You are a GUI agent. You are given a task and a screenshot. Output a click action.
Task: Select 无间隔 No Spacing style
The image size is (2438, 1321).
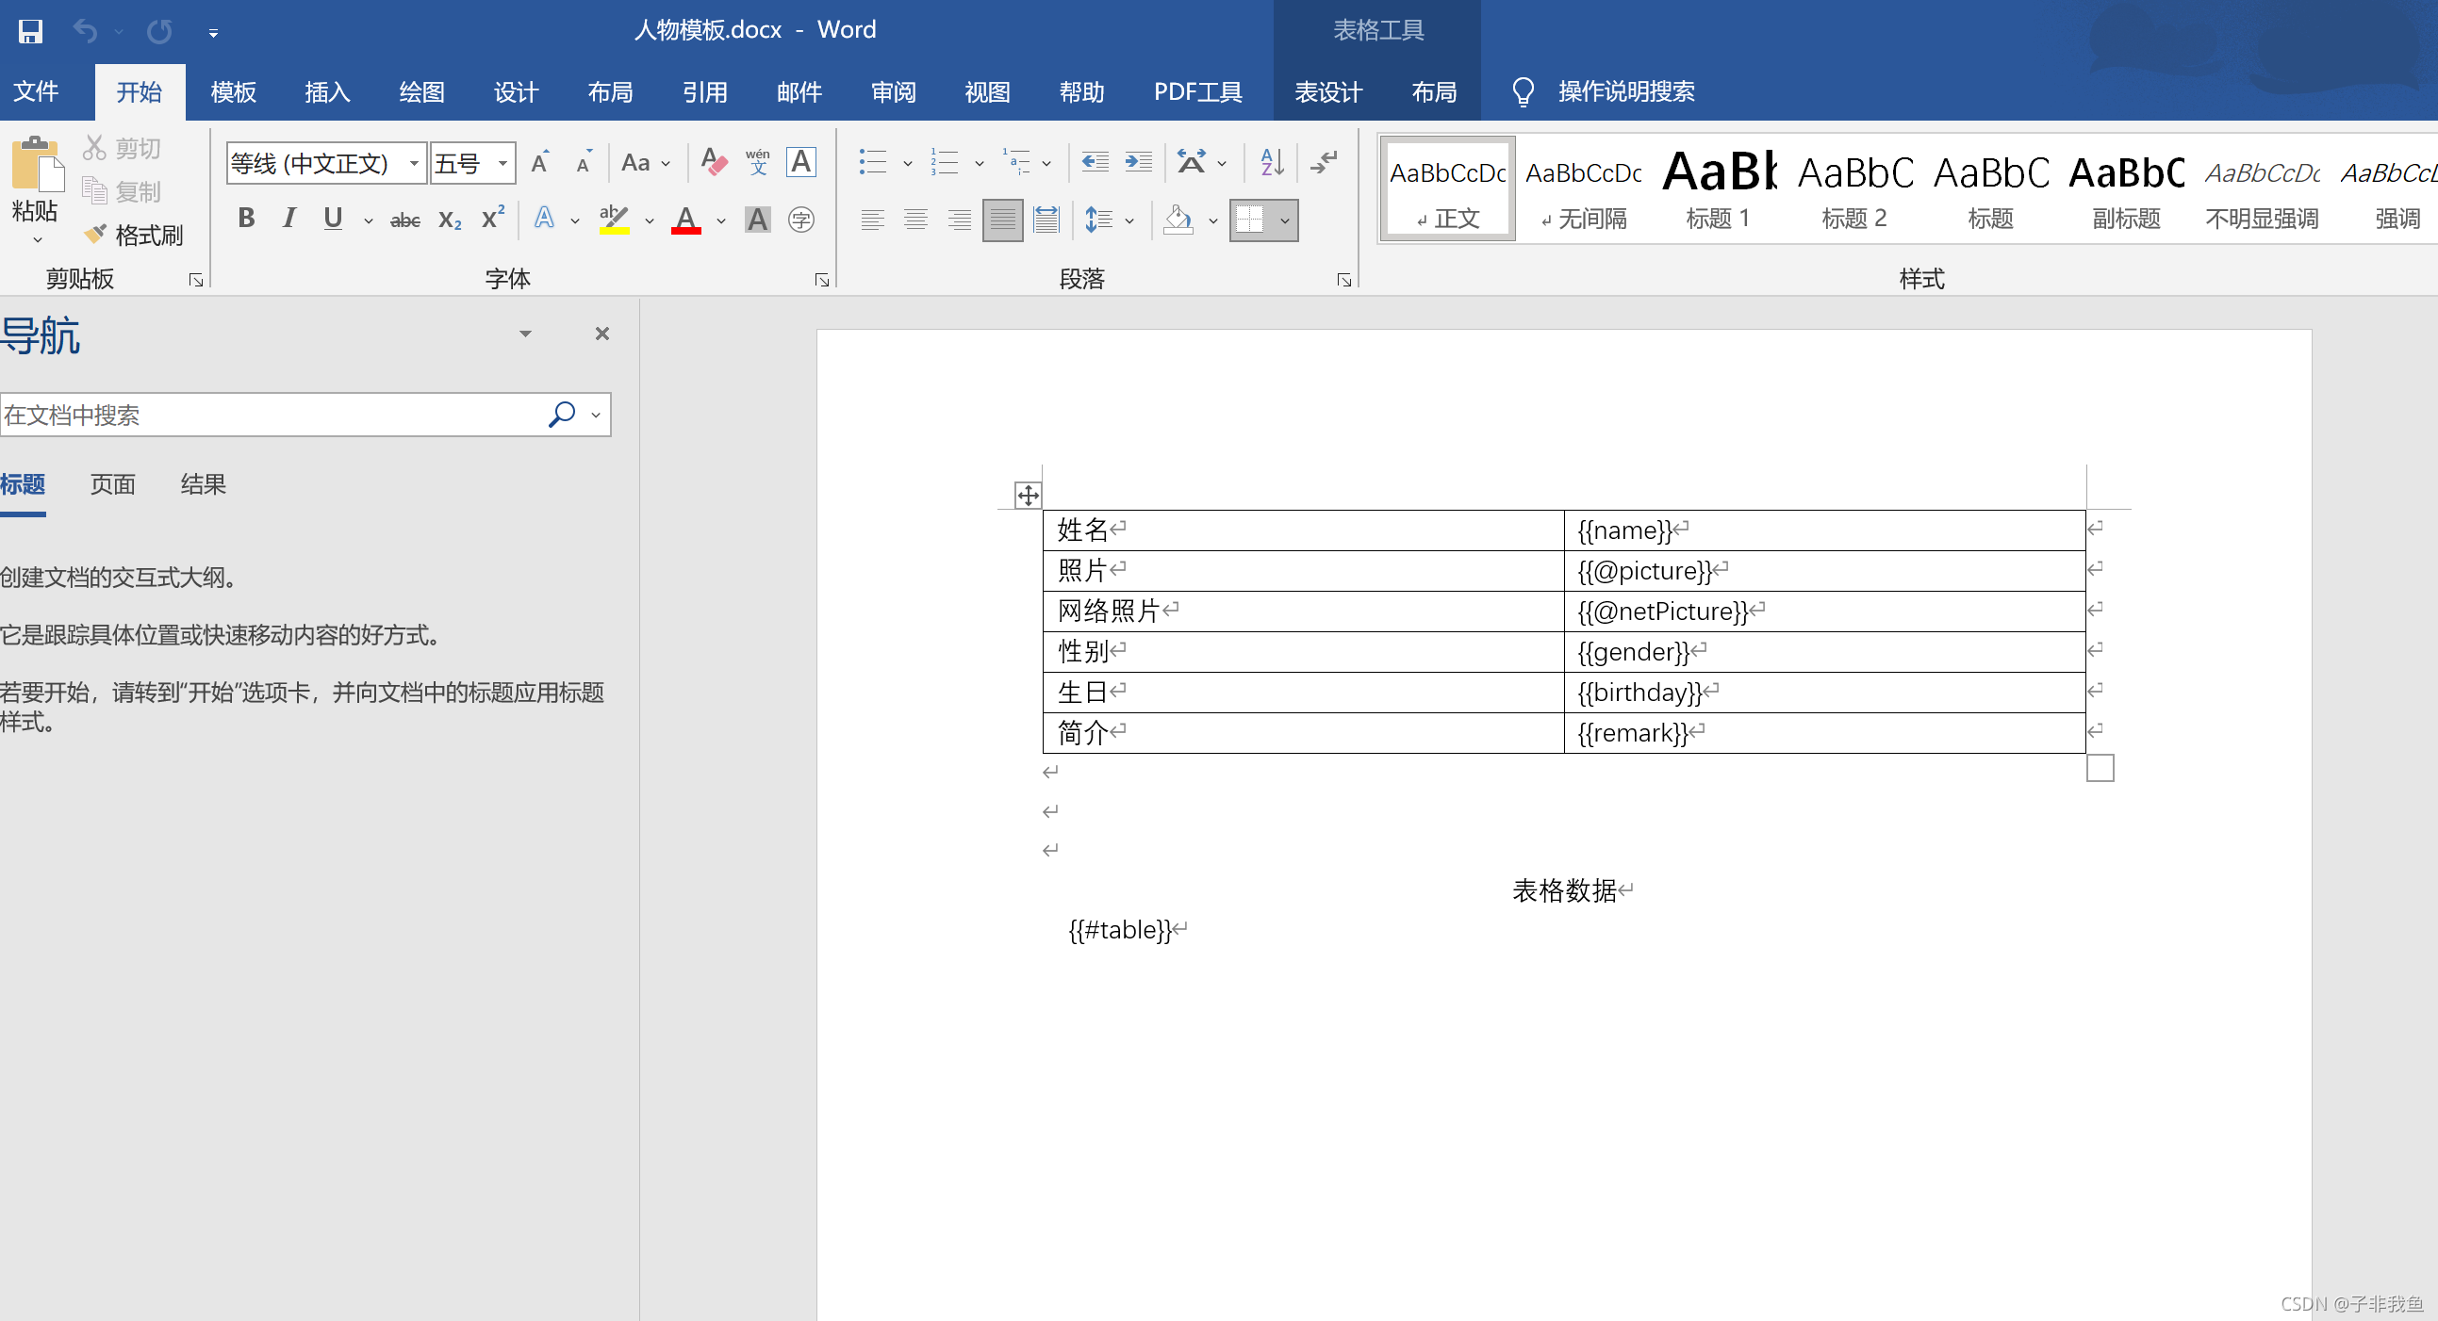(x=1583, y=190)
